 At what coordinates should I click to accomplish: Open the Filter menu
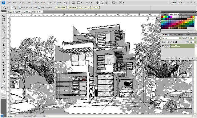tap(43, 3)
